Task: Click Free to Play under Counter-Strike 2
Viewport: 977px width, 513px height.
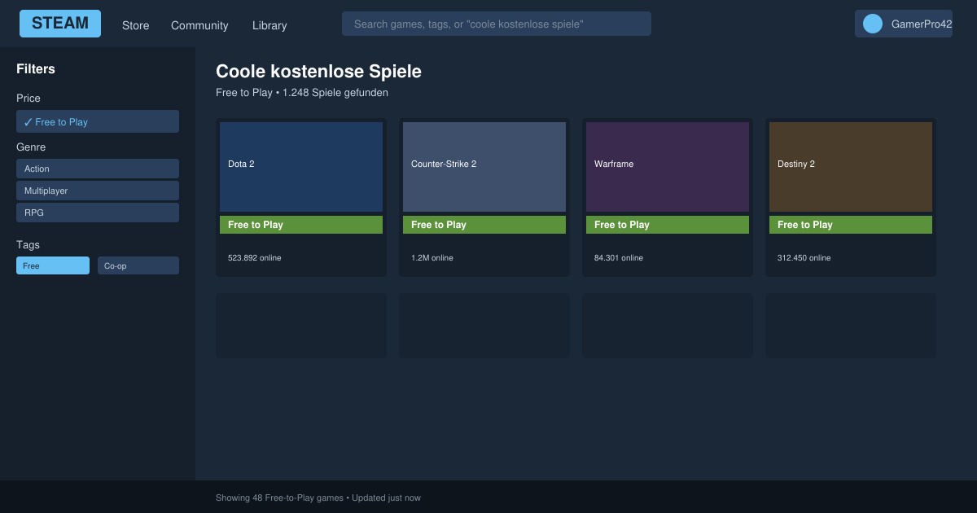Action: (484, 225)
